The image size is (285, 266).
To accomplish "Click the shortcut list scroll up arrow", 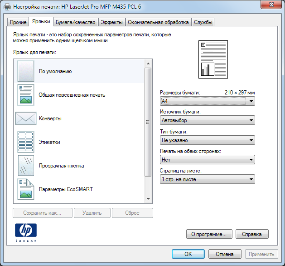I will (x=148, y=64).
